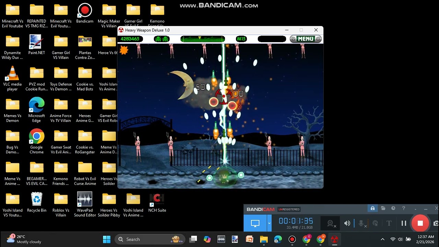Select the Bug Vs Demo... folder
The height and width of the screenshot is (247, 439).
[x=12, y=142]
